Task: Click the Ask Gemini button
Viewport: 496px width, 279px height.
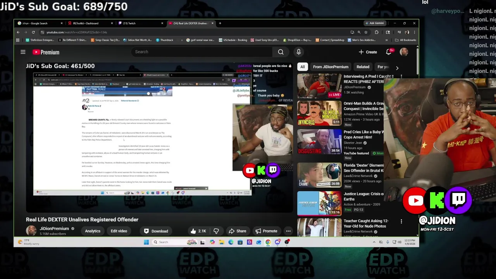Action: (x=374, y=23)
